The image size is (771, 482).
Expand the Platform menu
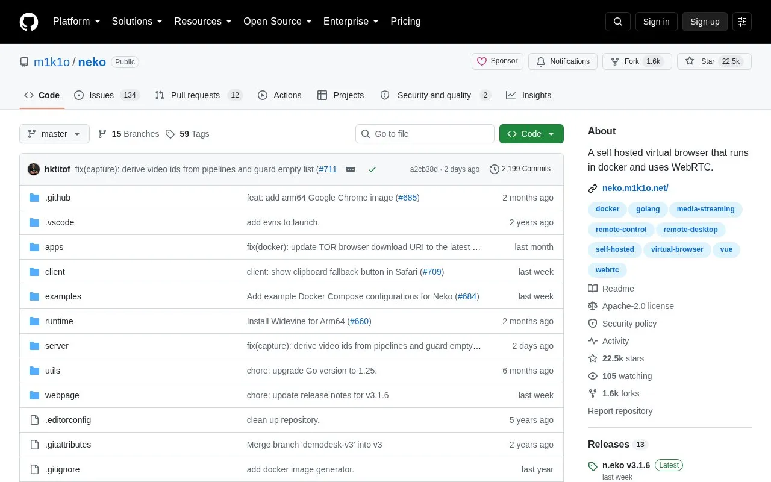(x=76, y=22)
